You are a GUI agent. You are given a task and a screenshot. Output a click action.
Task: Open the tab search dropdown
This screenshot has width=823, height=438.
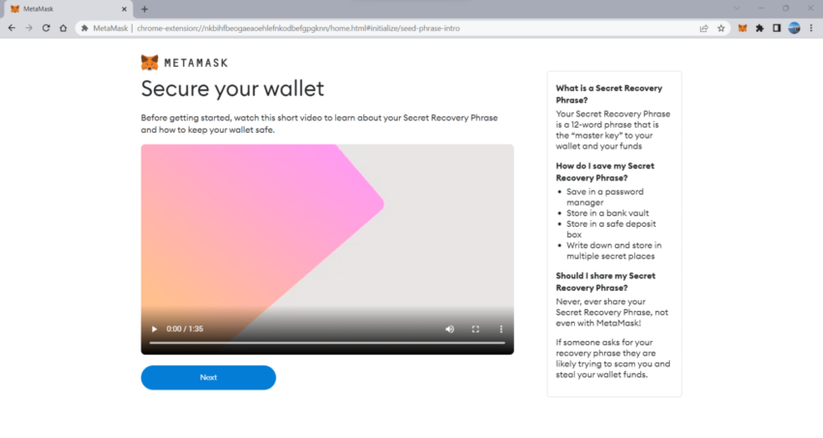pyautogui.click(x=737, y=9)
